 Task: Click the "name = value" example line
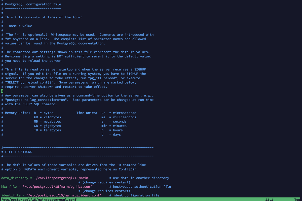pos(20,26)
